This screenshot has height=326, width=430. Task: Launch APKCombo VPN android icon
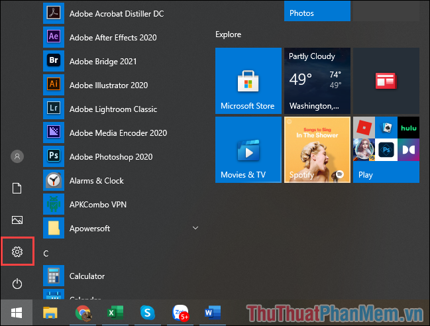click(54, 204)
